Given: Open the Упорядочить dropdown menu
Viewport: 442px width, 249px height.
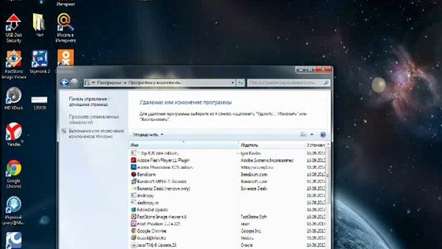Looking at the screenshot, I should (148, 135).
